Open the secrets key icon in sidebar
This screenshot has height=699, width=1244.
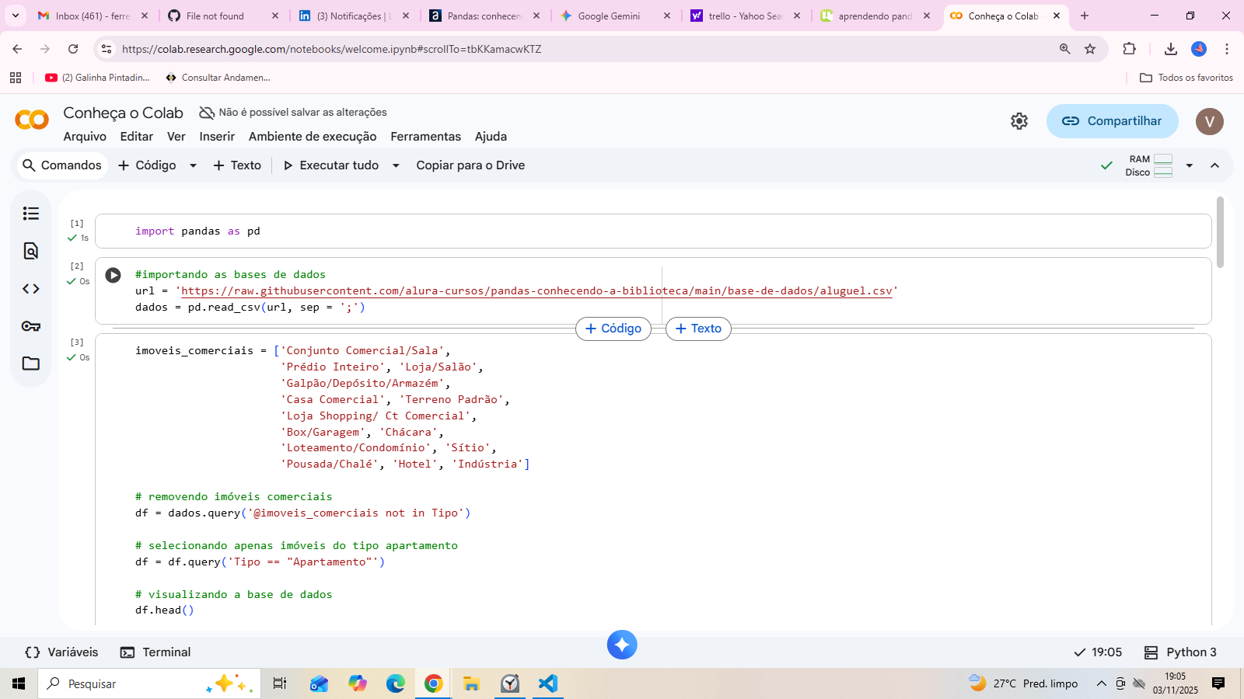[x=31, y=326]
